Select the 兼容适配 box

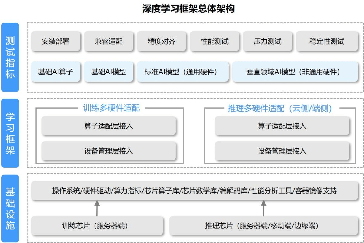(109, 41)
